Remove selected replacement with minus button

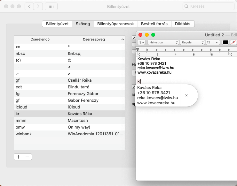[x=28, y=157]
